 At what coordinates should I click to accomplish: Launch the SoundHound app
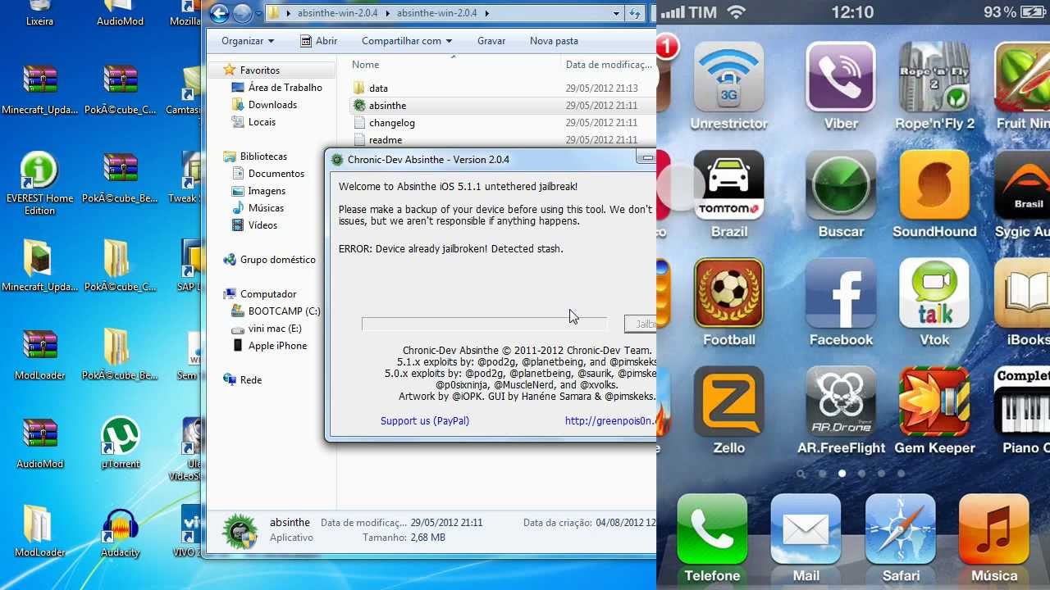[934, 186]
